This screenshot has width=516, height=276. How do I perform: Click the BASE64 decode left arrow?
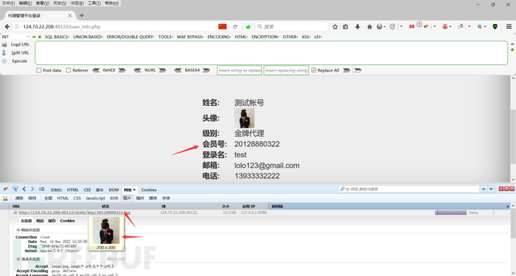pyautogui.click(x=178, y=70)
